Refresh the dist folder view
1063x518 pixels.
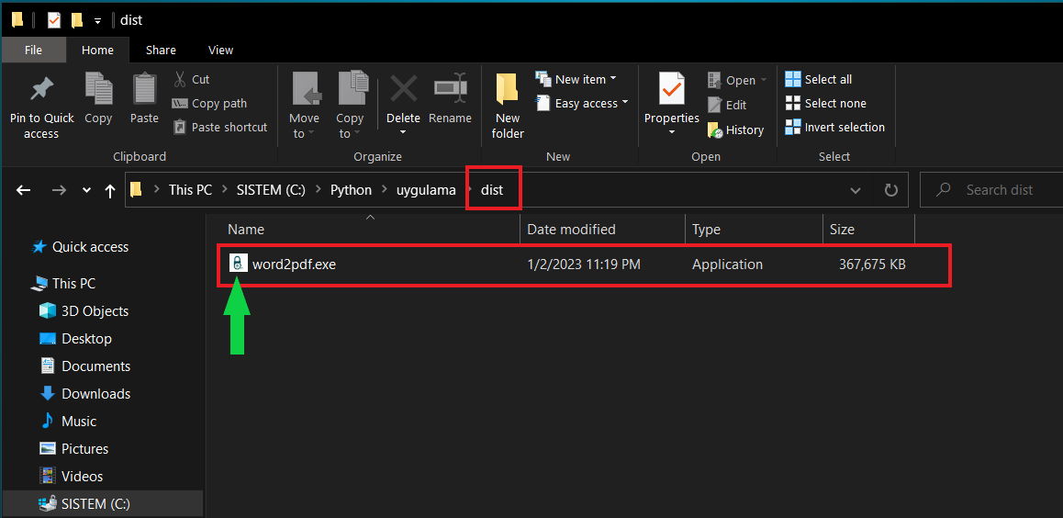pyautogui.click(x=890, y=190)
